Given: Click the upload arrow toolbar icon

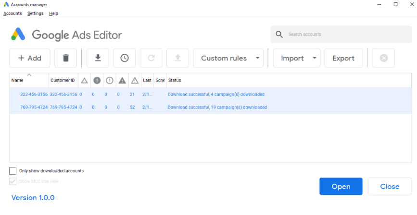Looking at the screenshot, I should pyautogui.click(x=177, y=58).
